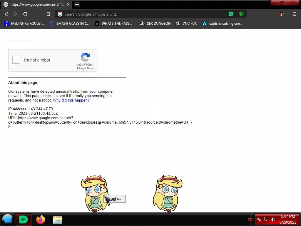The width and height of the screenshot is (301, 226).
Task: Check the I'm not a robot box
Action: [16, 60]
